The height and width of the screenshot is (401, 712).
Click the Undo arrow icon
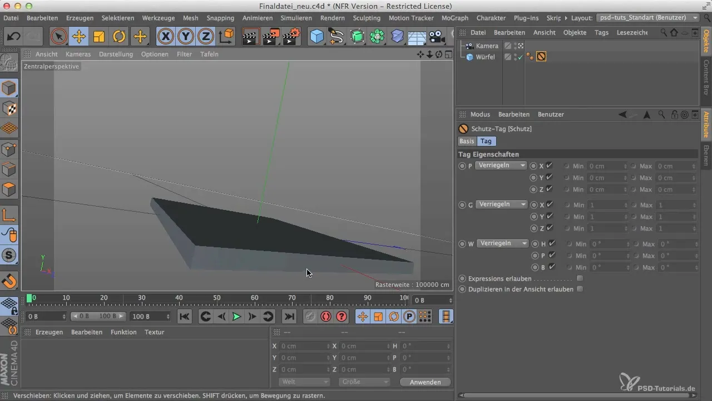(x=13, y=37)
